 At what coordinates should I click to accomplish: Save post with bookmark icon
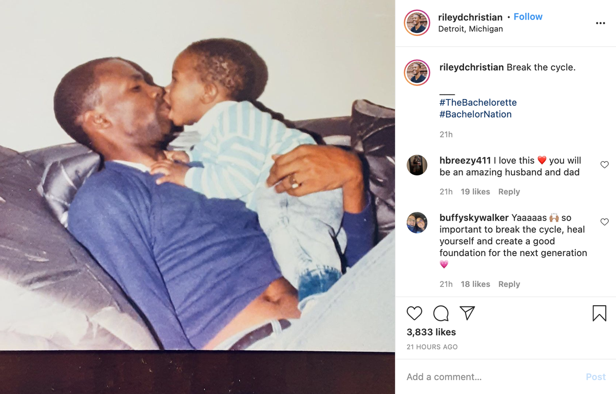(x=600, y=313)
